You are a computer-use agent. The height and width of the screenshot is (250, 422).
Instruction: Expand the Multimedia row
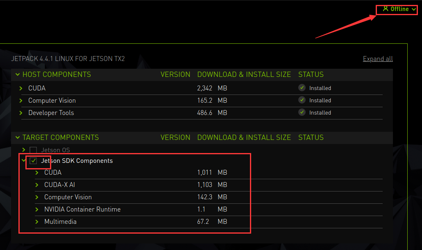(x=37, y=222)
